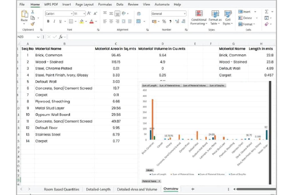
Task: Click the Insert Function fx icon
Action: click(x=61, y=37)
